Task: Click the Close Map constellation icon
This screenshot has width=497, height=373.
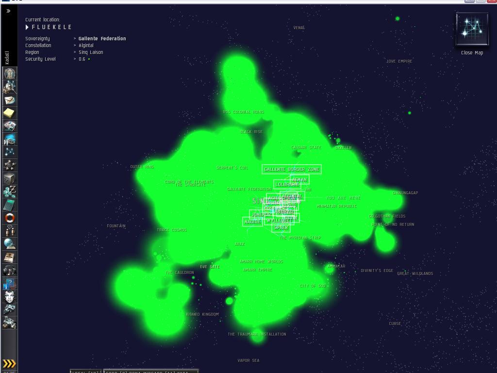Action: coord(472,29)
